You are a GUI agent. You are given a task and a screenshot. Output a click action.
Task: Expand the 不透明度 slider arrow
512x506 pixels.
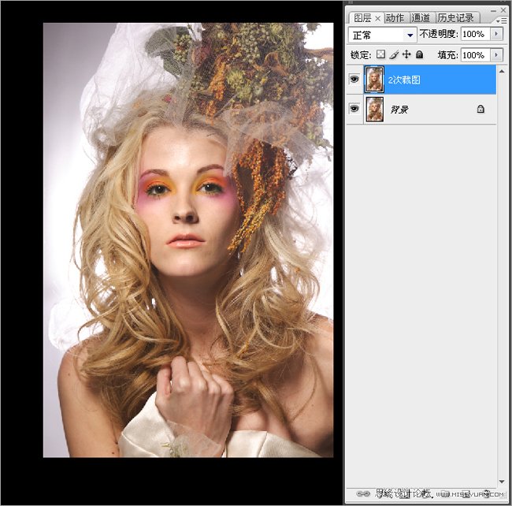pos(496,35)
